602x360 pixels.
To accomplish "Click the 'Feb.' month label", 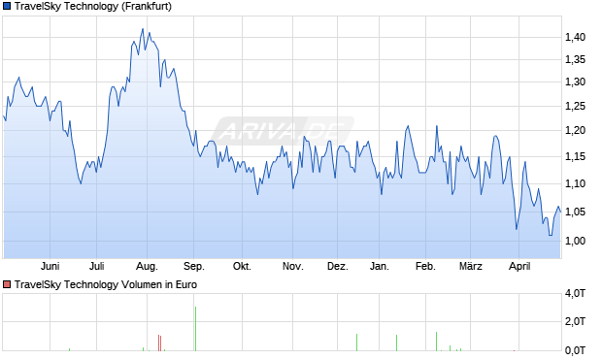I will (x=425, y=266).
